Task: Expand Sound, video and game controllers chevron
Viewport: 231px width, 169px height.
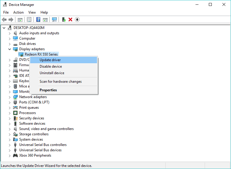Action: click(x=10, y=129)
